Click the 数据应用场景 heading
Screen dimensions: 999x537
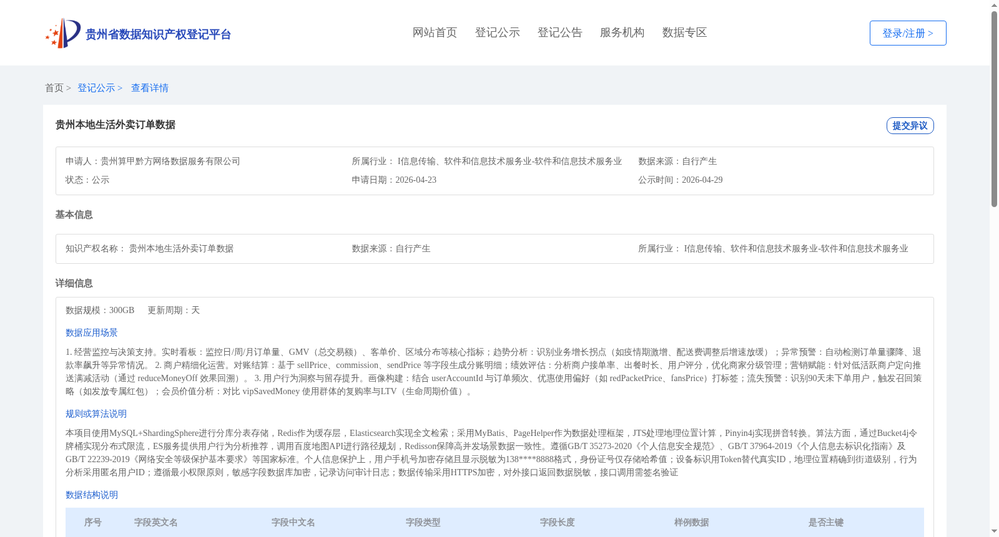[92, 332]
